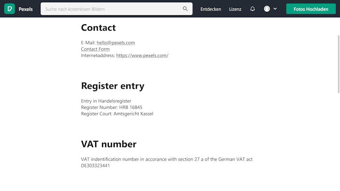The image size is (340, 191).
Task: Expand the profile dropdown chevron
Action: 275,9
